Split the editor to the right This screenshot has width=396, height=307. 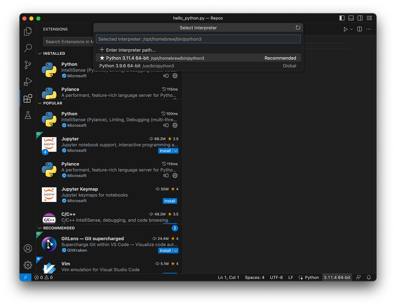360,29
